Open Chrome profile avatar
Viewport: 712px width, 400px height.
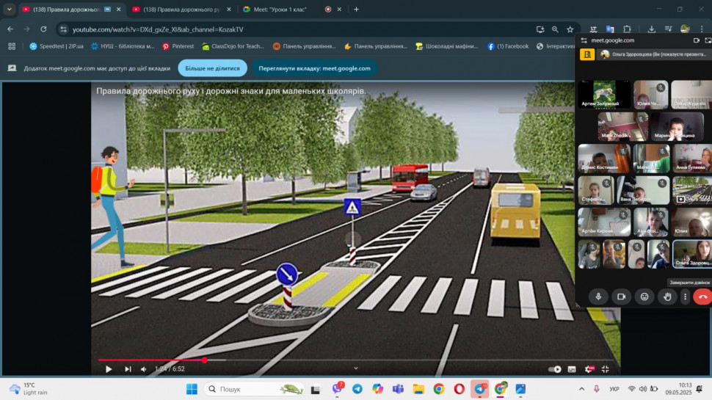tap(685, 29)
